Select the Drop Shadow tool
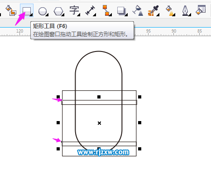 [121, 11]
